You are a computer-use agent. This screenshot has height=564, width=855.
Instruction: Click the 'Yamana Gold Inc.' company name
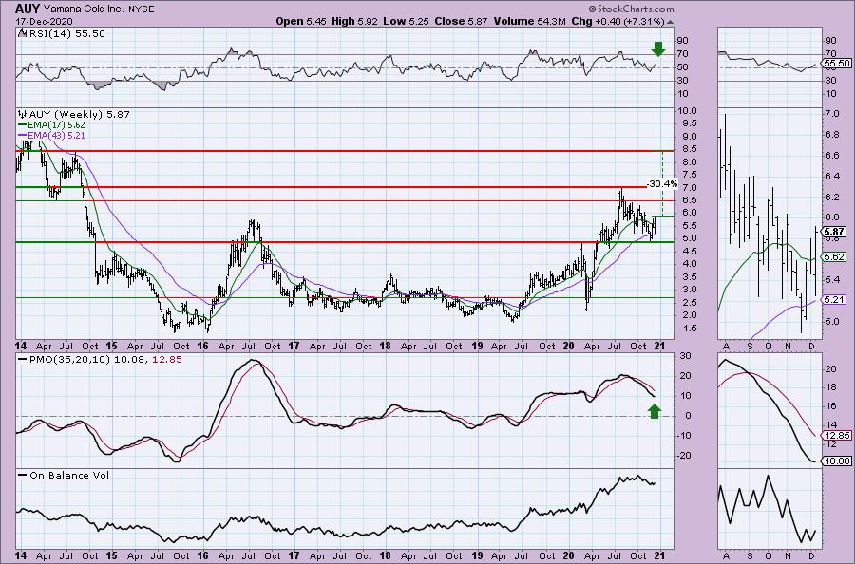[x=83, y=9]
